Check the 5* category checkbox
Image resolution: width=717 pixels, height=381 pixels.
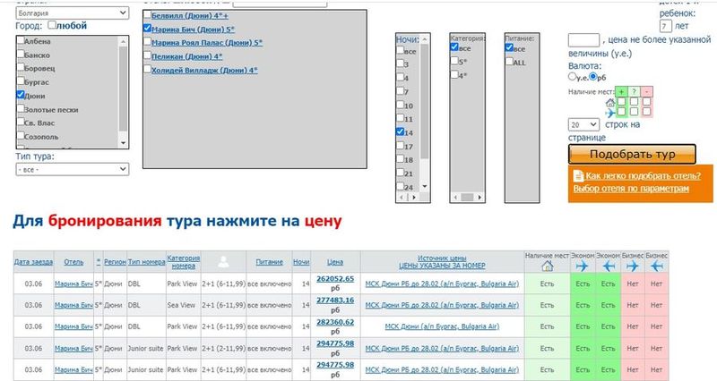[454, 61]
